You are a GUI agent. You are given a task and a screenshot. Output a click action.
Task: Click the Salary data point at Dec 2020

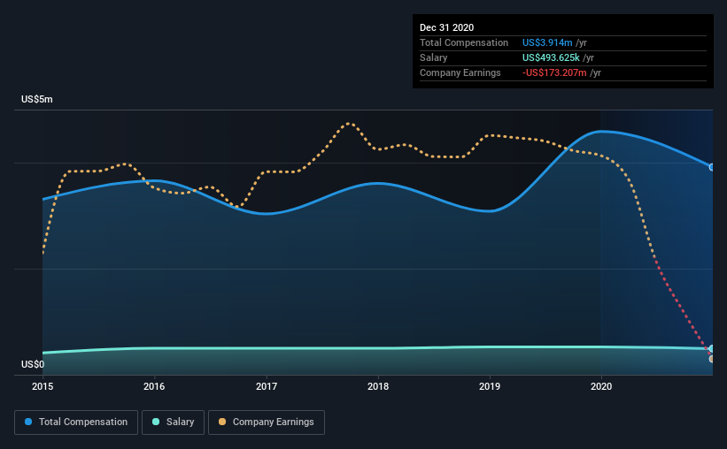[x=712, y=348]
